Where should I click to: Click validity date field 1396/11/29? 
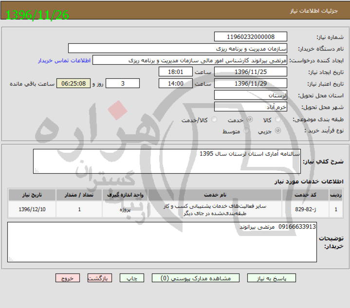point(250,84)
